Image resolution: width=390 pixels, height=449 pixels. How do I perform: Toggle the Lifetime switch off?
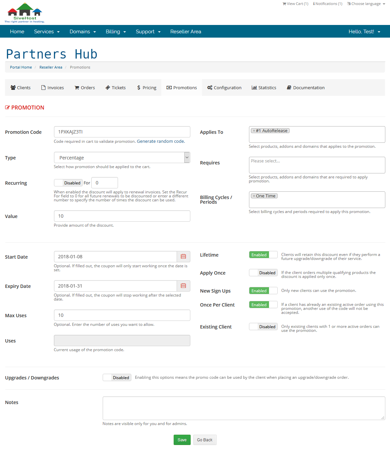pyautogui.click(x=263, y=255)
